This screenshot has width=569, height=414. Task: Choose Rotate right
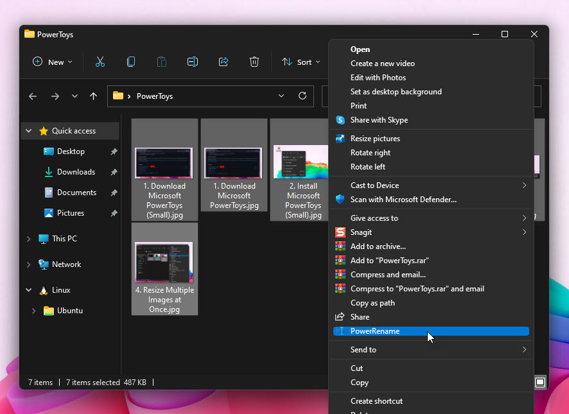tap(431, 153)
